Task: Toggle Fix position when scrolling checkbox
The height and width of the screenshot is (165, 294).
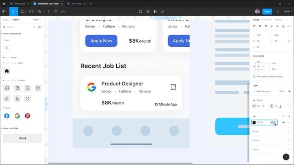Action: coord(254,77)
